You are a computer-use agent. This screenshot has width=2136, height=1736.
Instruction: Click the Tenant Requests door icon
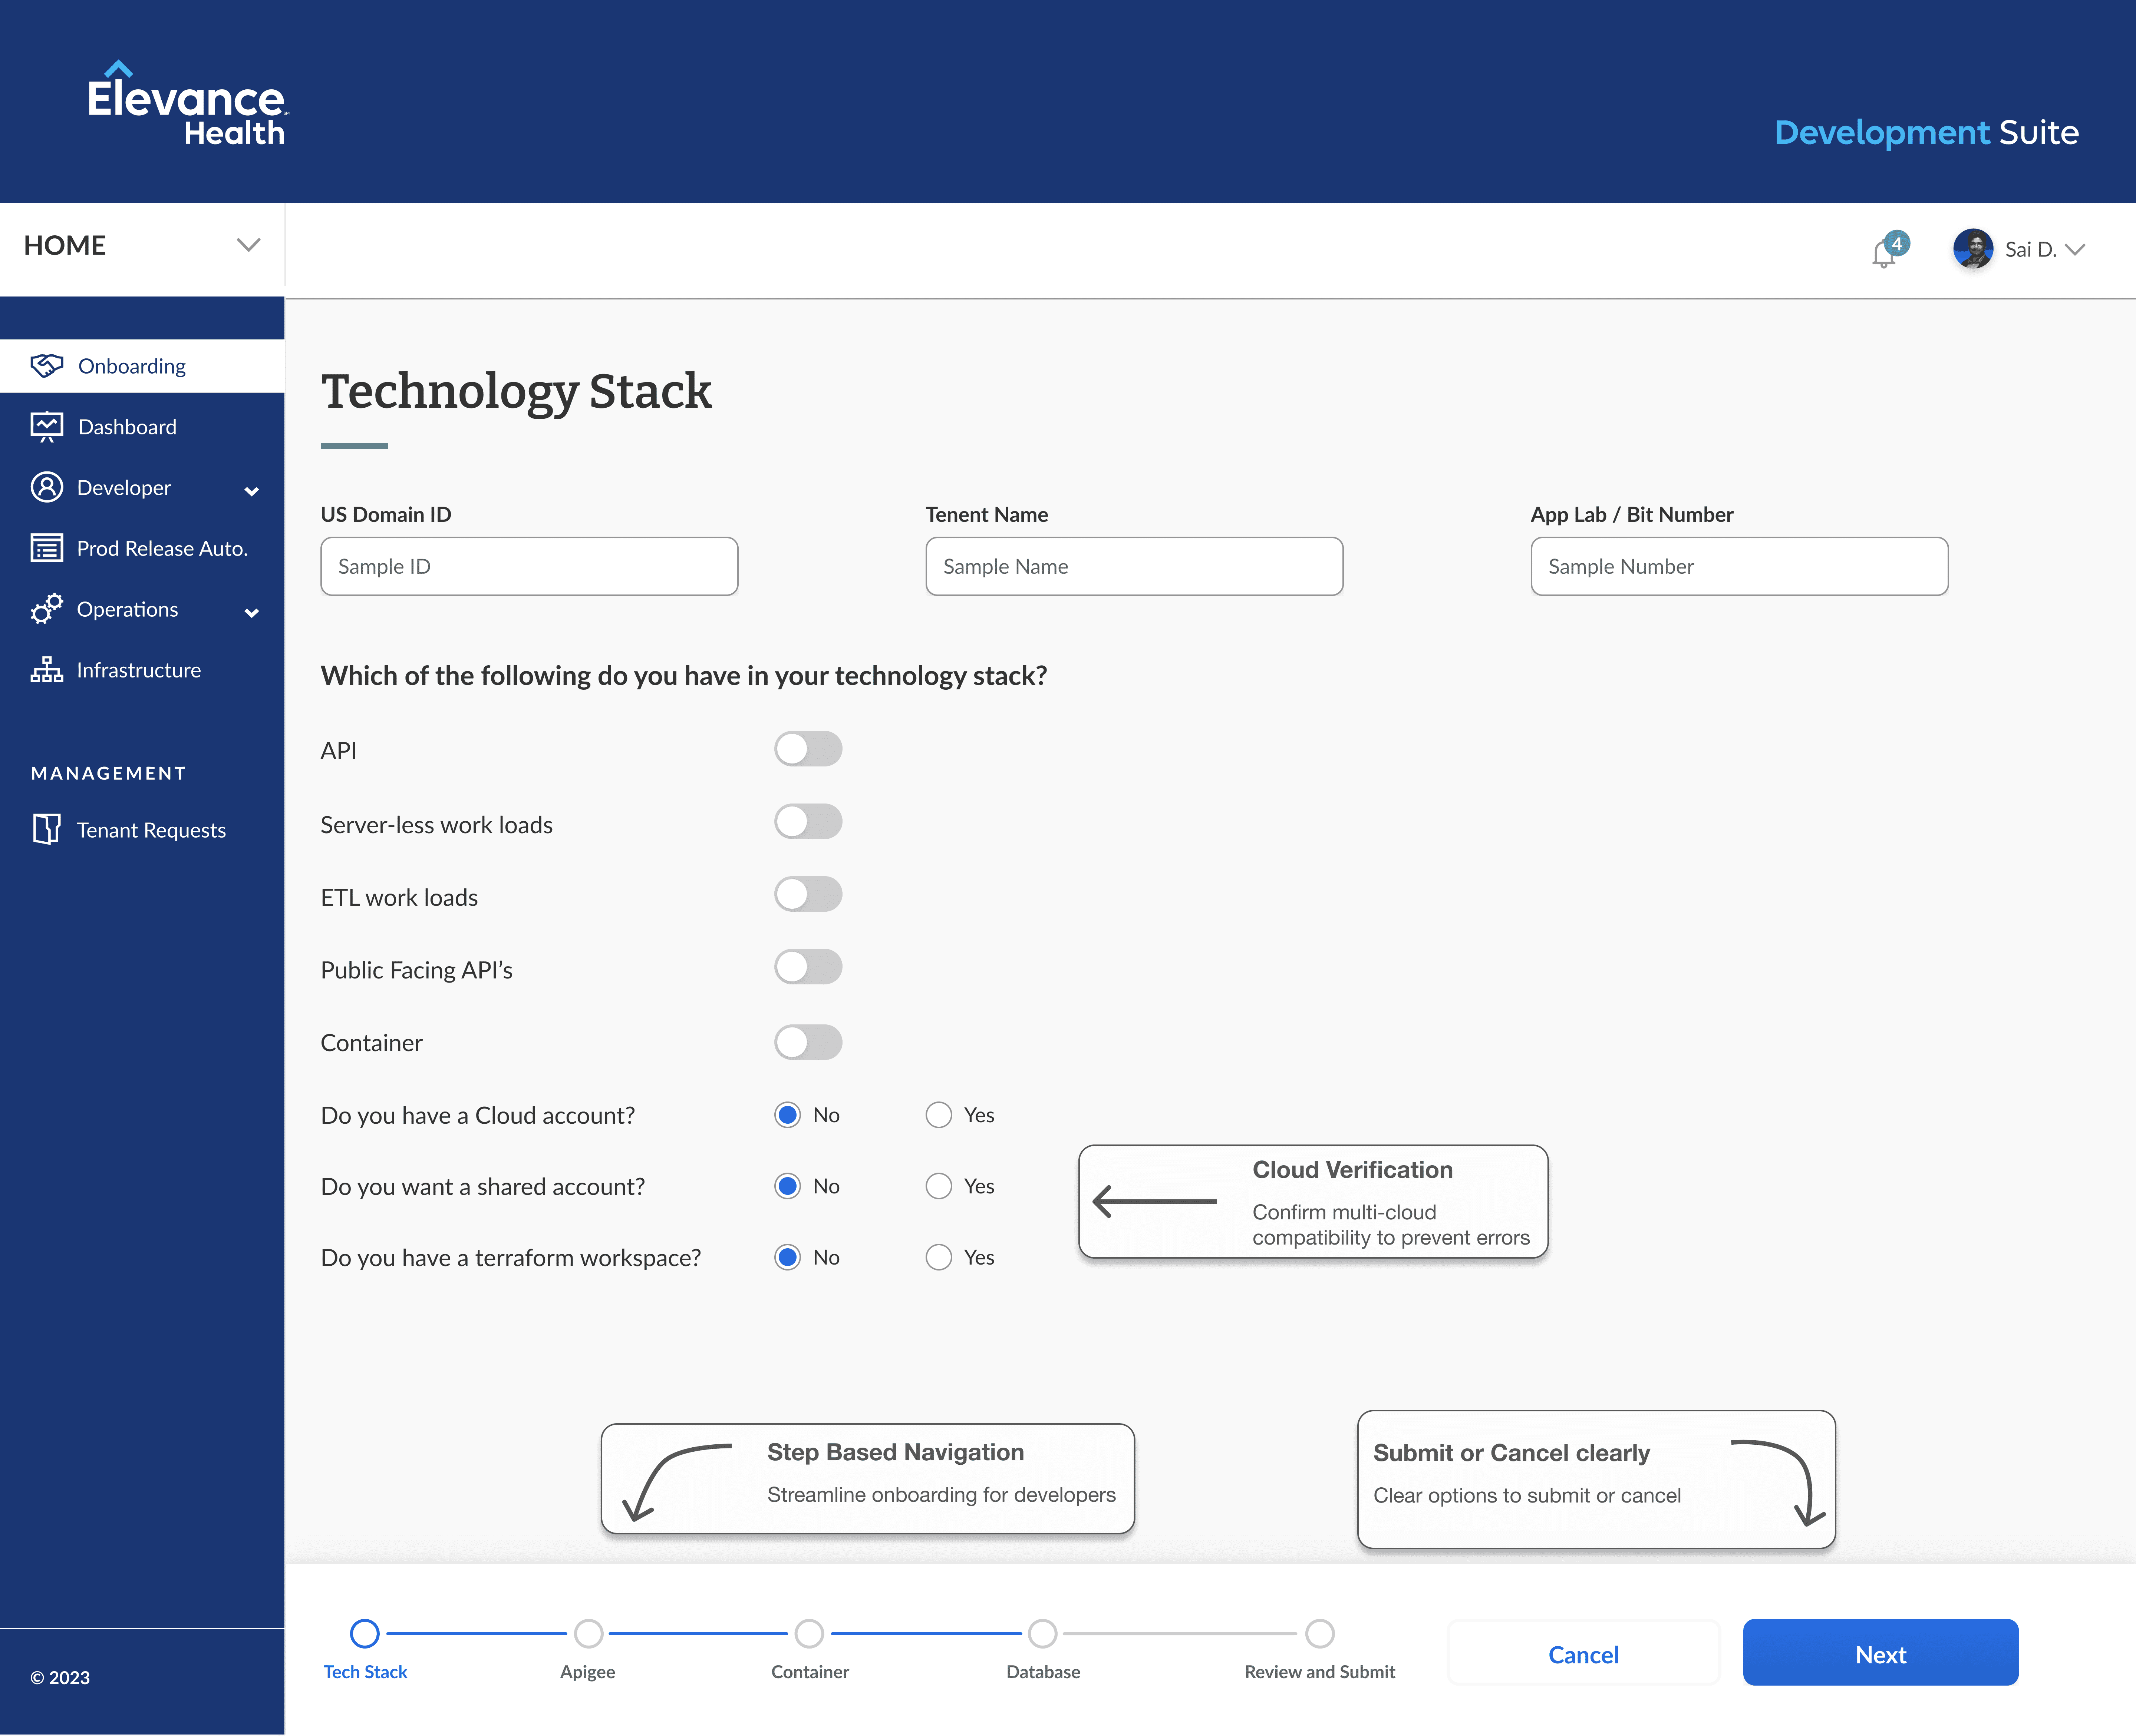pyautogui.click(x=46, y=830)
